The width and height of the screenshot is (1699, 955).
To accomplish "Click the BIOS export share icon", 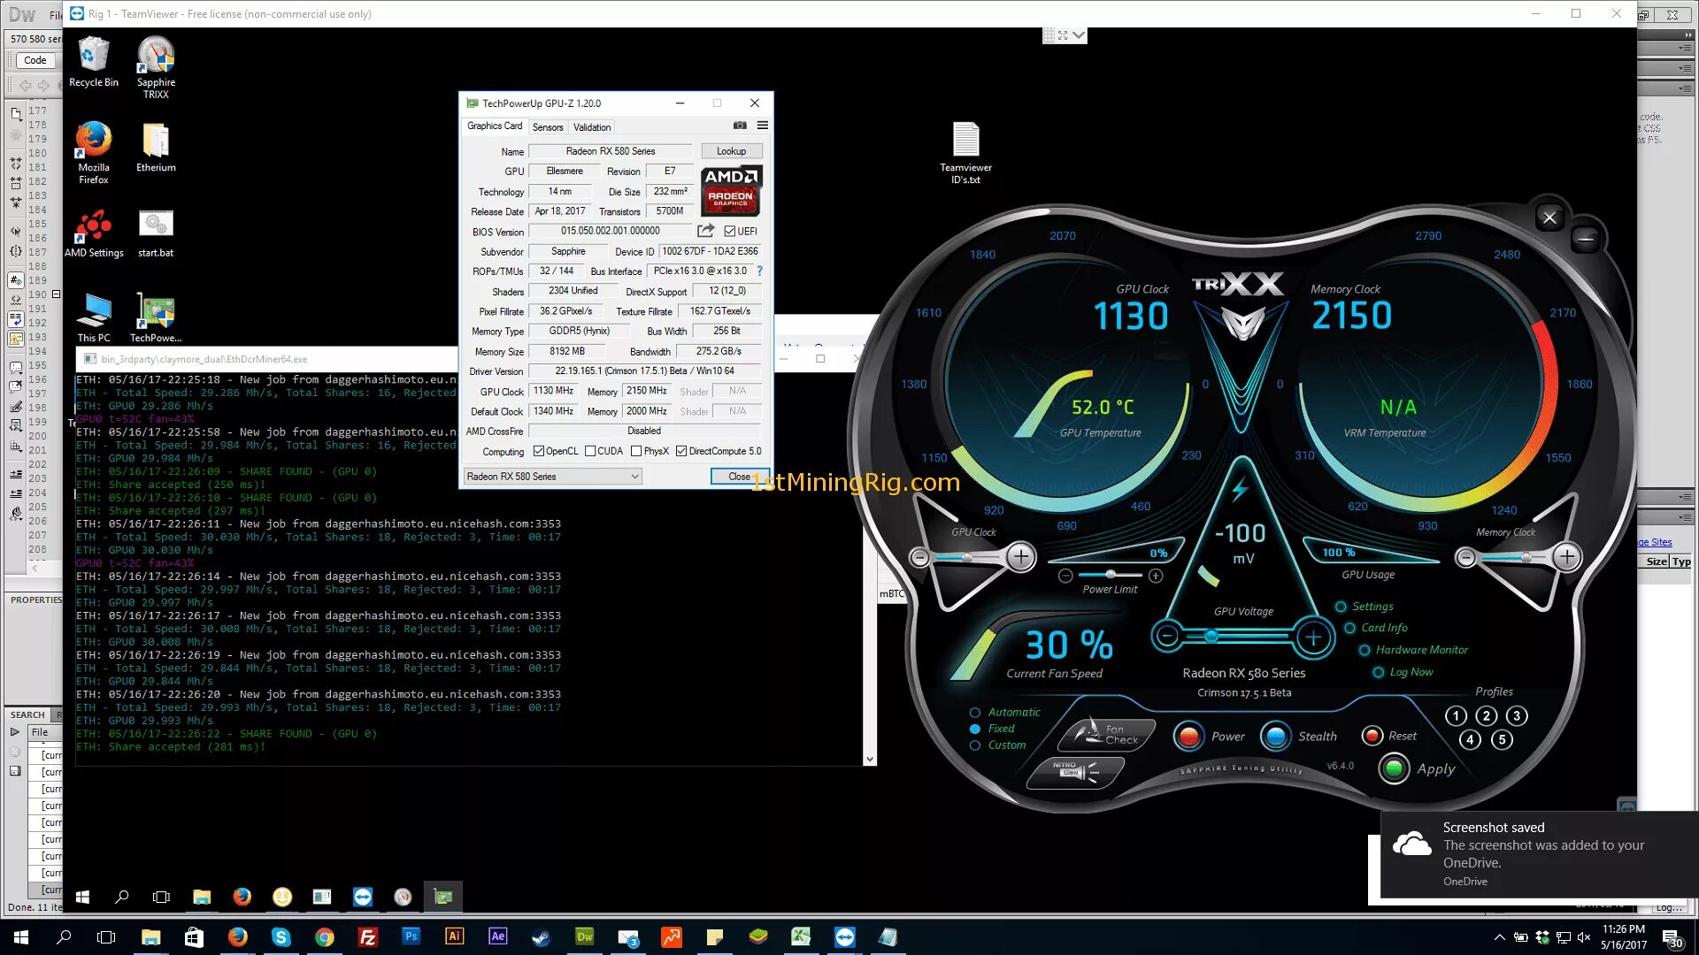I will point(705,231).
